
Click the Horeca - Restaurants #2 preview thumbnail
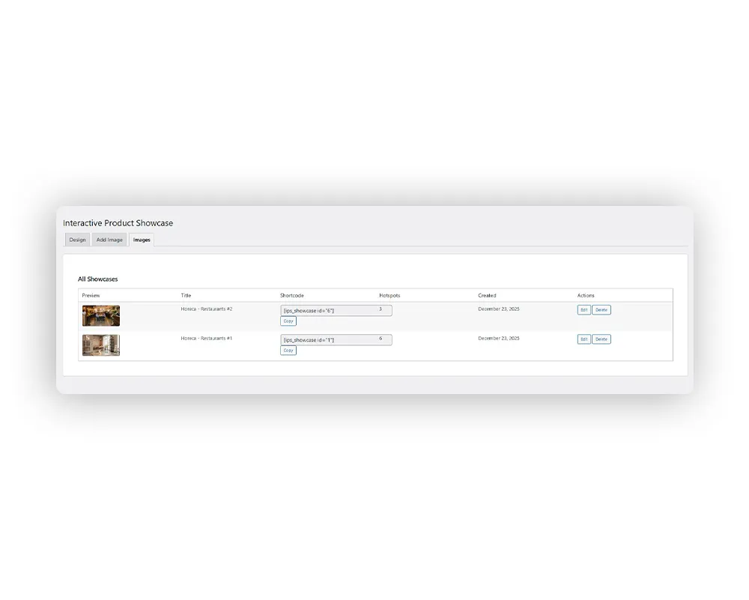(x=101, y=315)
